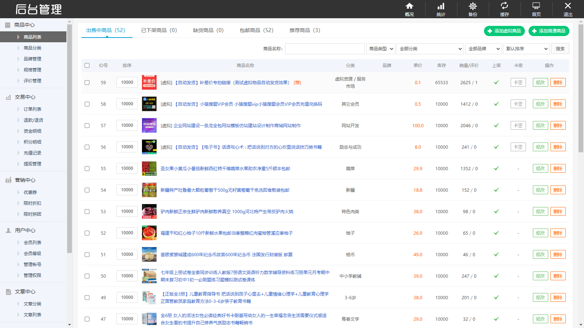The image size is (584, 328).
Task: Expand the 全部品牌 dropdown
Action: click(483, 48)
